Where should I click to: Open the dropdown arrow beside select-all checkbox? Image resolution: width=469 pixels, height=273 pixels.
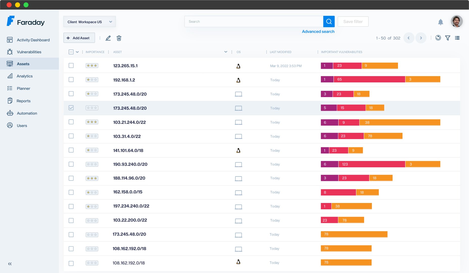77,52
